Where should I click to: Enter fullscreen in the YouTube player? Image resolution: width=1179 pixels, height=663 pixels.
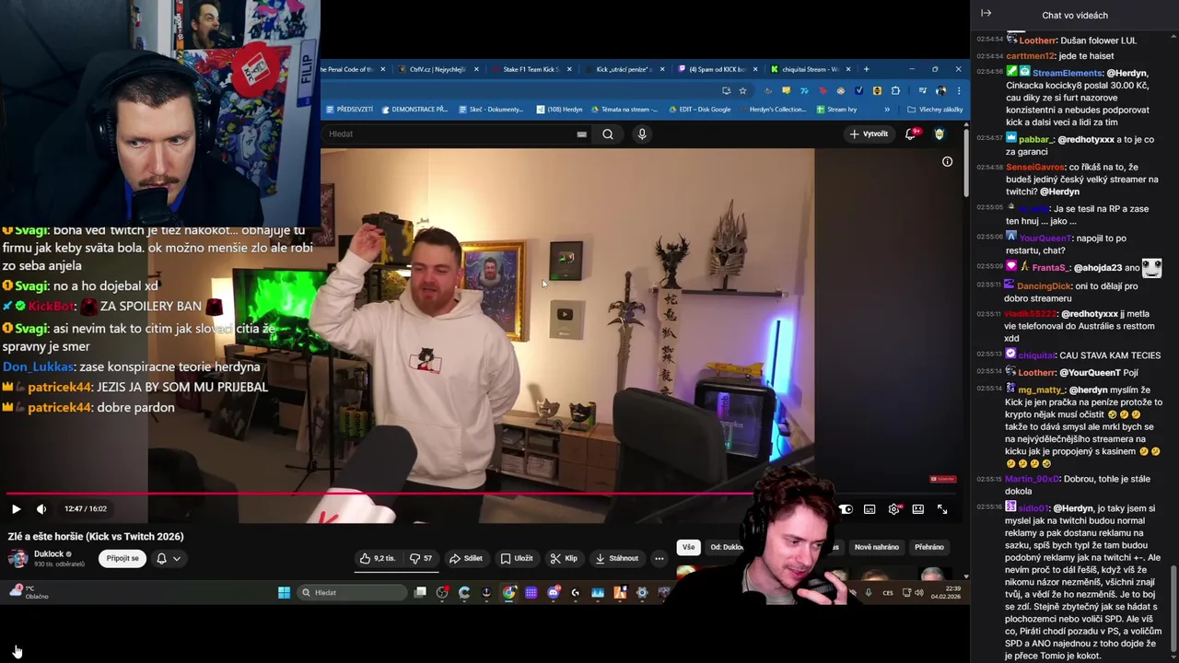point(942,509)
